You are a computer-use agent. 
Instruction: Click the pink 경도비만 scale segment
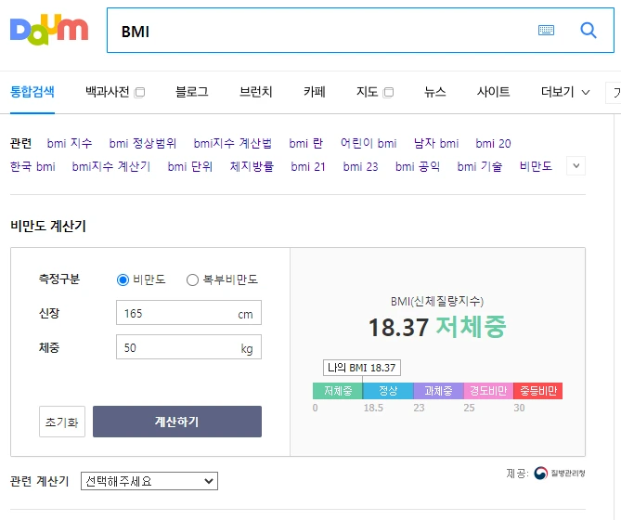(x=488, y=391)
